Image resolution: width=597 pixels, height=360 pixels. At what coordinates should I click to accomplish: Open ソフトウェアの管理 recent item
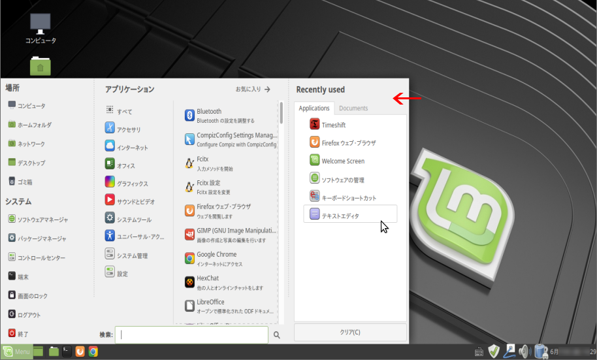click(x=350, y=180)
